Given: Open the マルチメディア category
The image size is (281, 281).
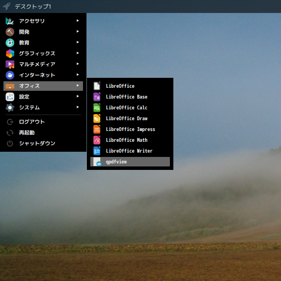Looking at the screenshot, I should [x=43, y=64].
